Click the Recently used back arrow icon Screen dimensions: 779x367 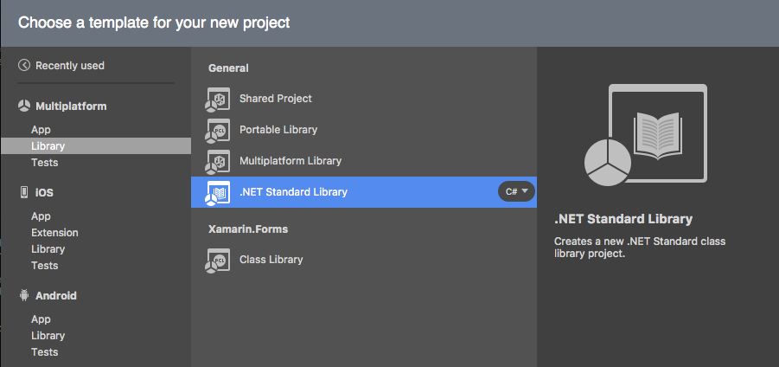[x=24, y=66]
